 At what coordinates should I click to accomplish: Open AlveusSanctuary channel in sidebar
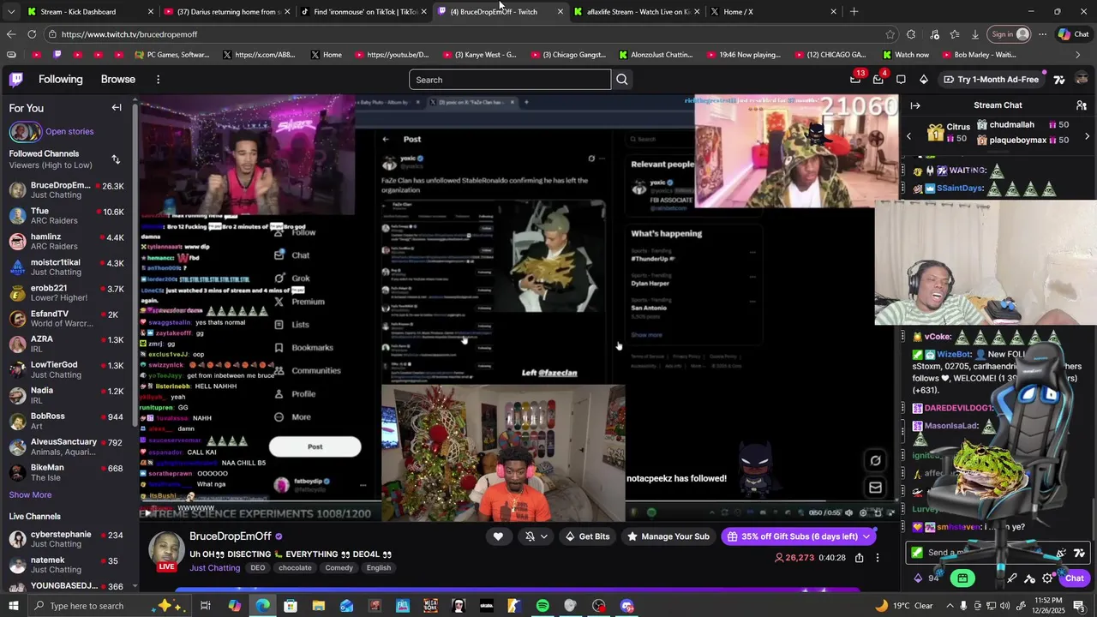coord(67,447)
